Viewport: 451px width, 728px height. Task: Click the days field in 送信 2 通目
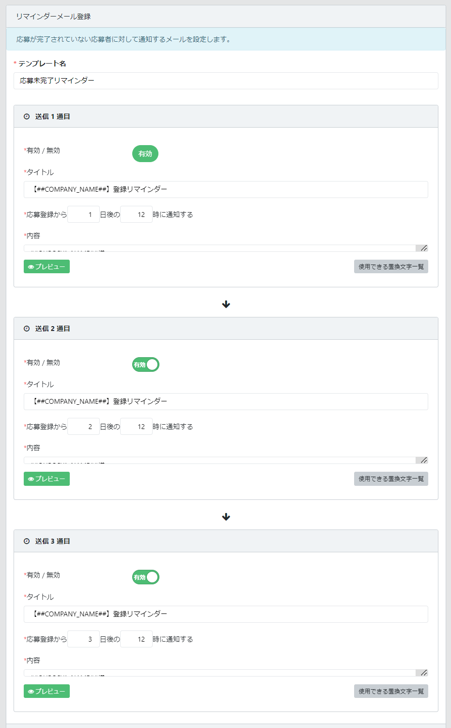click(x=84, y=427)
